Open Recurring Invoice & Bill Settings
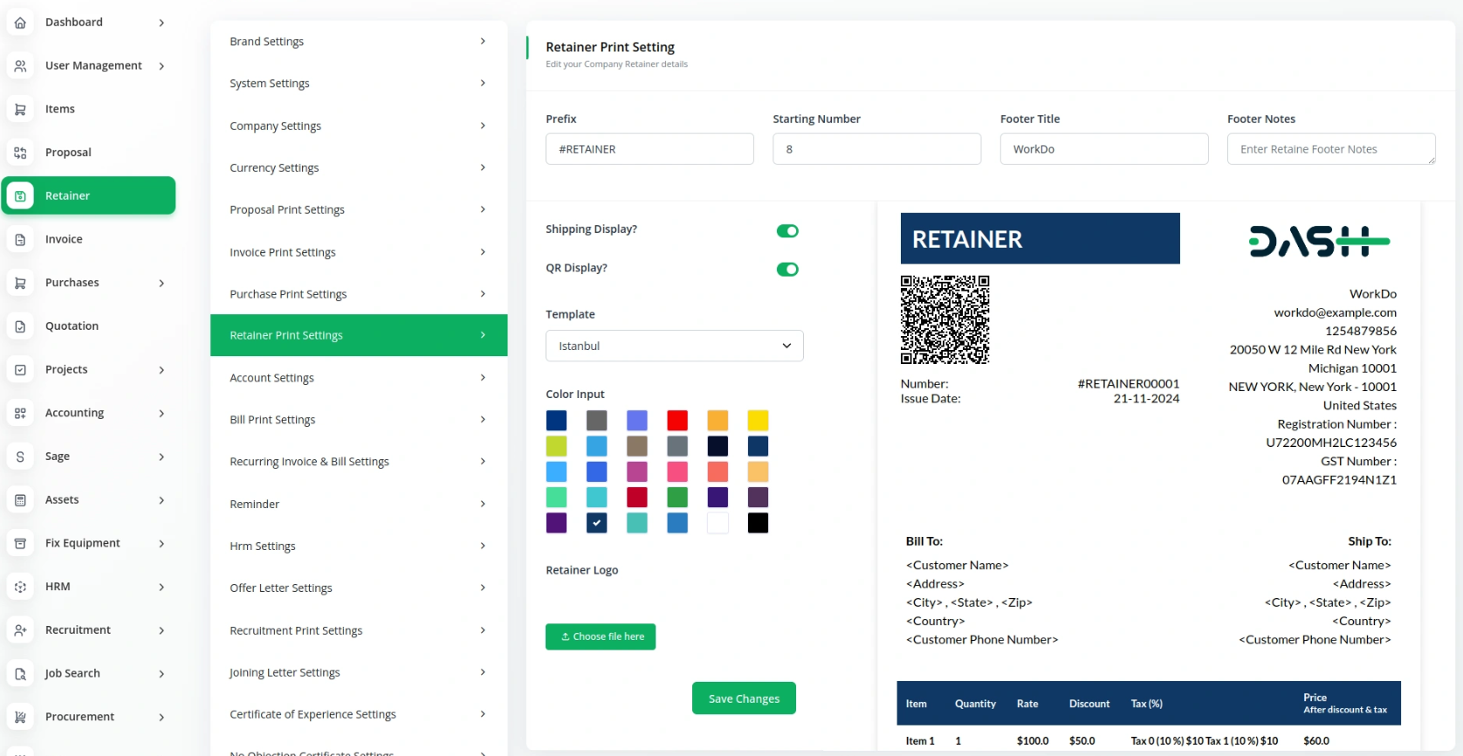 tap(359, 462)
